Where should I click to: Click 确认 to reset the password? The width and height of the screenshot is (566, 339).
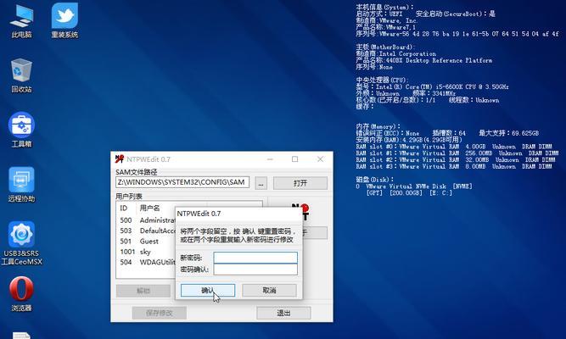208,291
